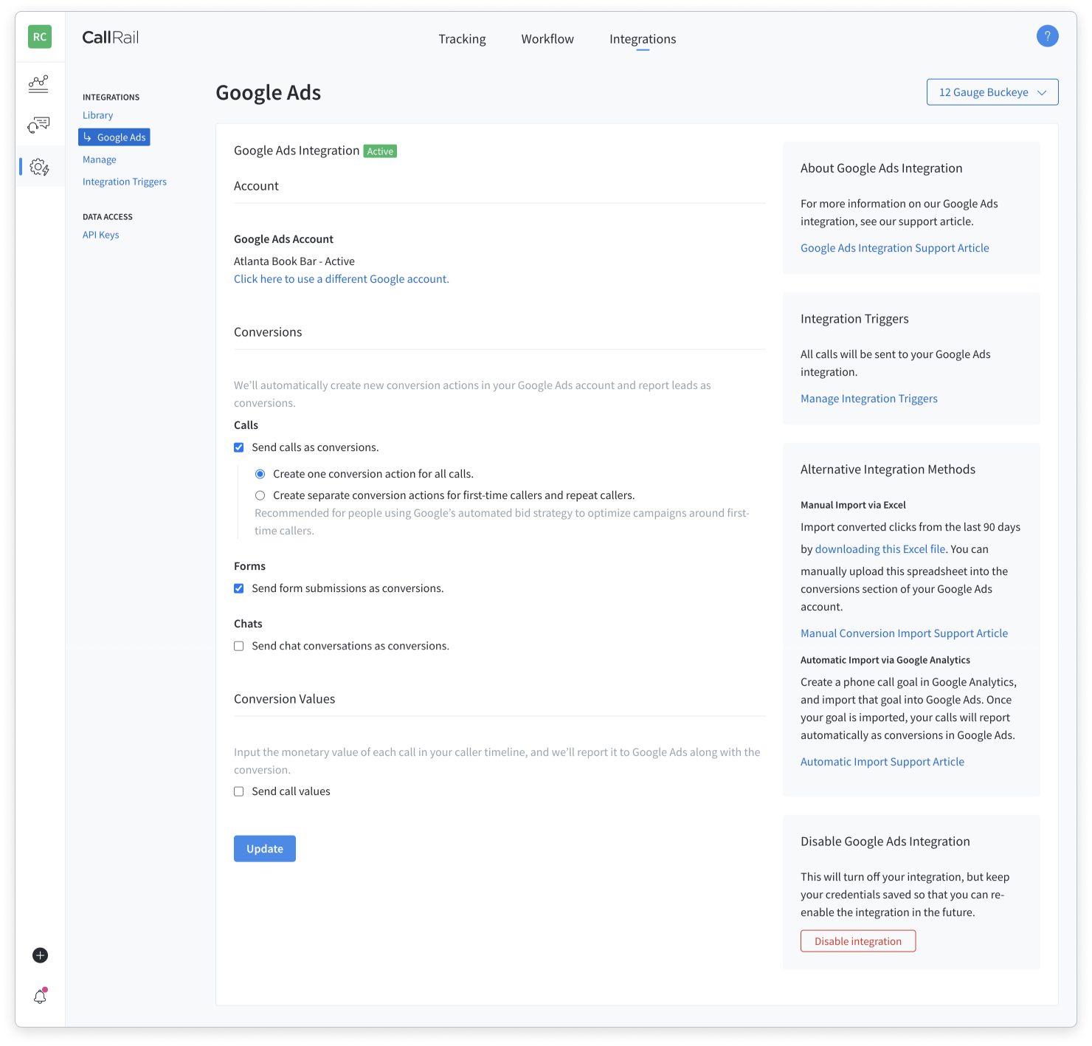Open Library in the integrations sidebar
1092x1046 pixels.
click(98, 115)
